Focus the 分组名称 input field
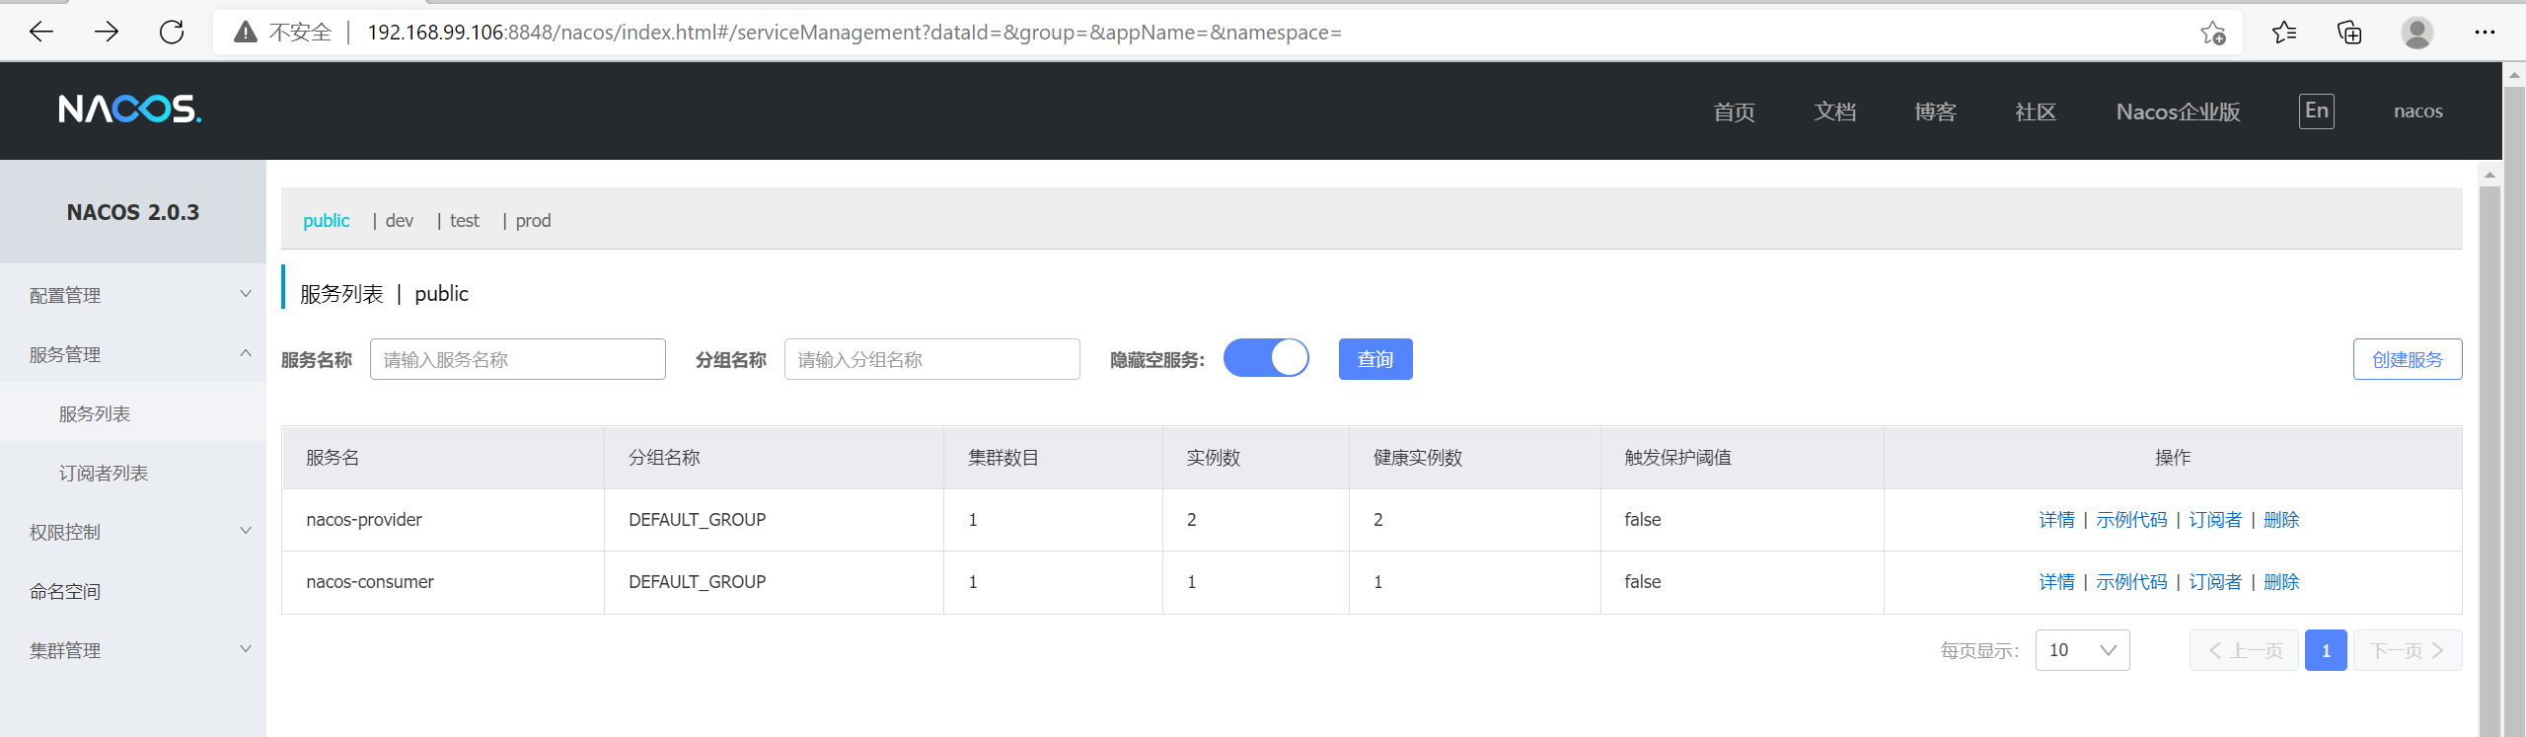2526x737 pixels. (x=932, y=359)
